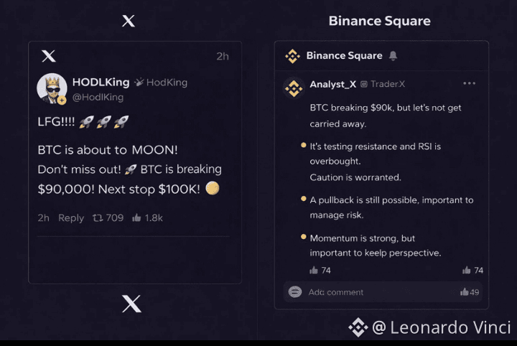
Task: Click the right thumbs-up icon showing 74
Action: tap(467, 270)
